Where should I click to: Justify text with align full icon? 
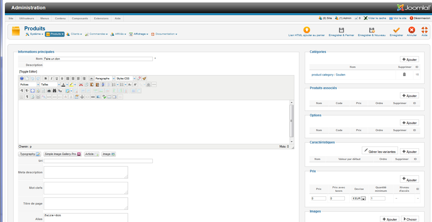[68, 78]
